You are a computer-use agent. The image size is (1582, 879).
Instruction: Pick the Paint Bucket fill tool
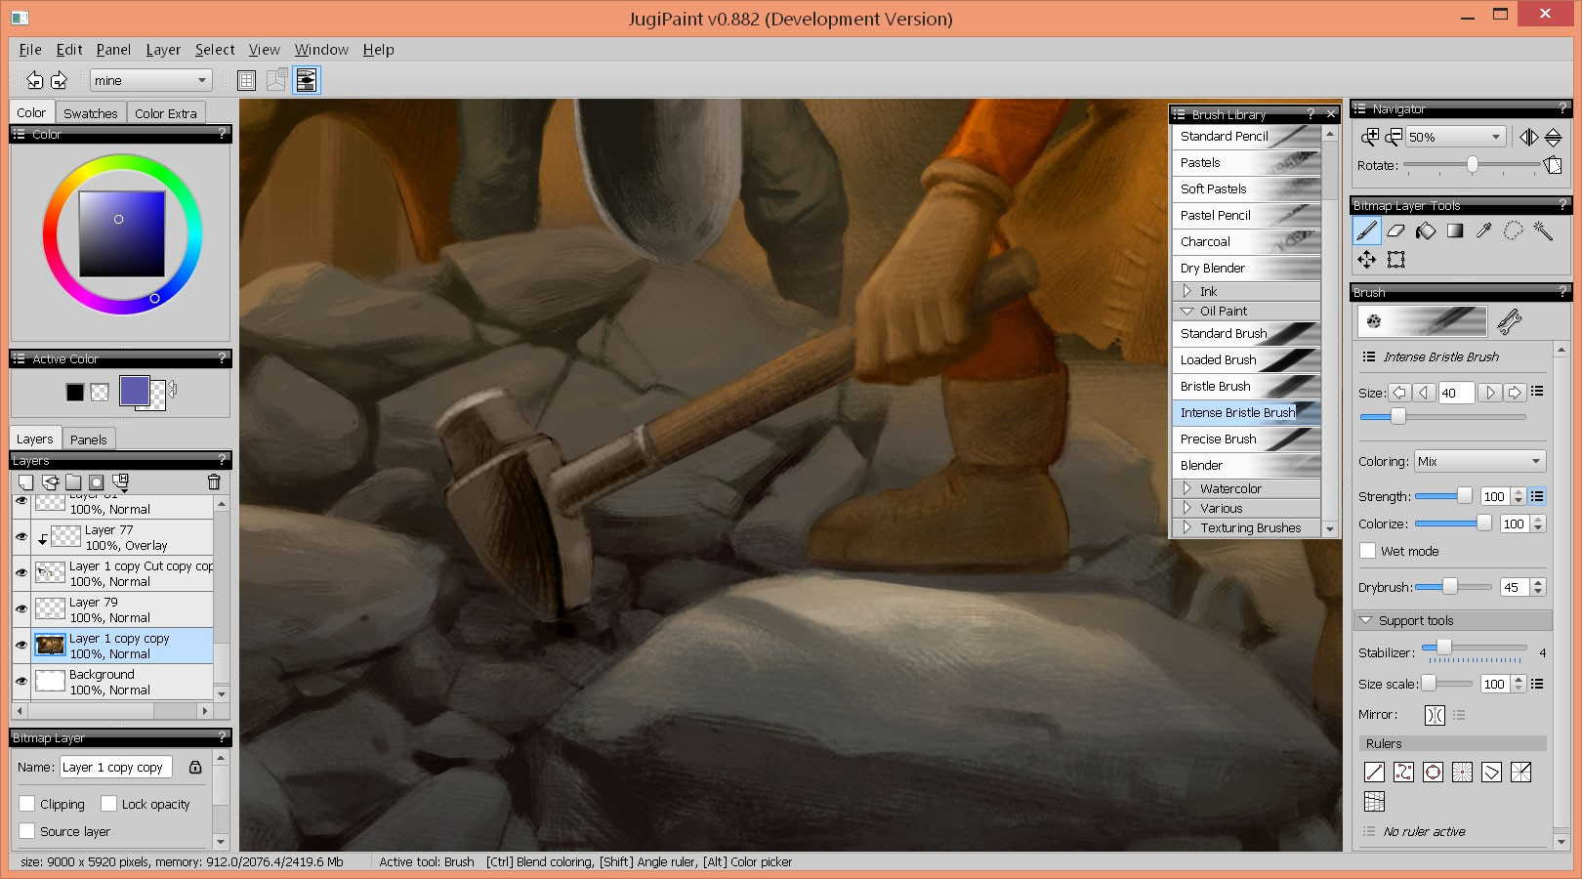point(1426,230)
